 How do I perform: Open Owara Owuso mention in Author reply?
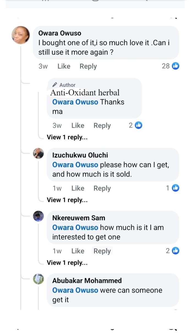(75, 102)
